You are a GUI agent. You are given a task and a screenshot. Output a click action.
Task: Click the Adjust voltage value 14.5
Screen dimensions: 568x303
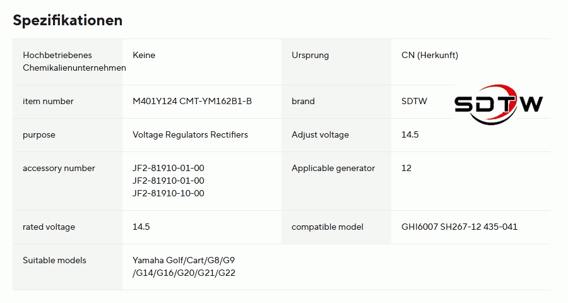(410, 135)
